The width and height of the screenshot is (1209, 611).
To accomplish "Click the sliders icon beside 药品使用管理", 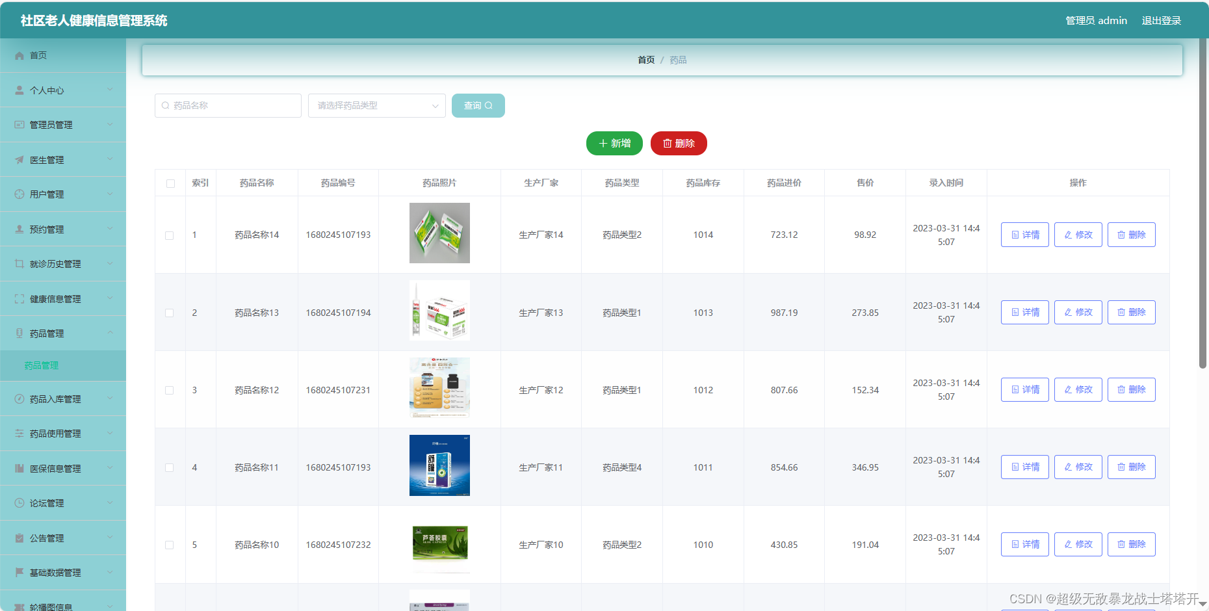I will click(x=19, y=434).
